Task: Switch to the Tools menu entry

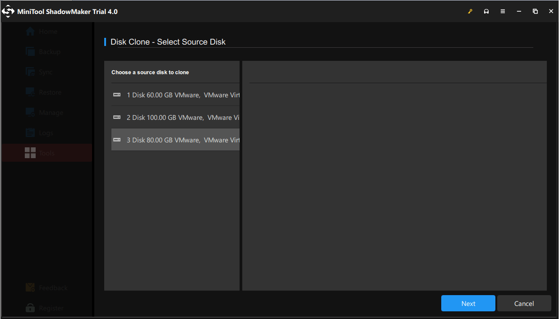Action: 47,153
